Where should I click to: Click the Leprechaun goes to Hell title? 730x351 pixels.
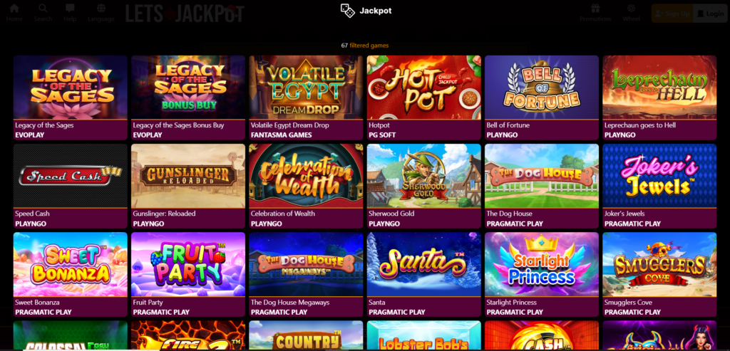640,125
